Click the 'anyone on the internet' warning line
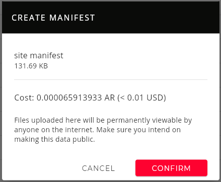The width and height of the screenshot is (221, 182). [97, 130]
